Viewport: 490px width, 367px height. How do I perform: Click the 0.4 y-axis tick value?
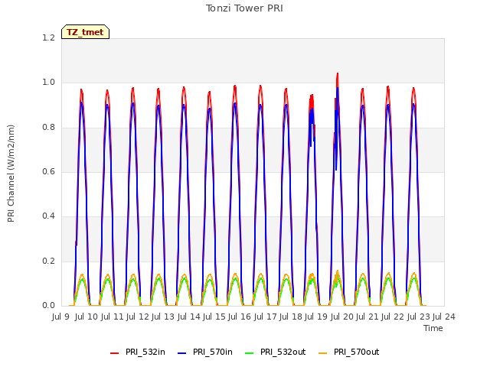click(x=49, y=216)
